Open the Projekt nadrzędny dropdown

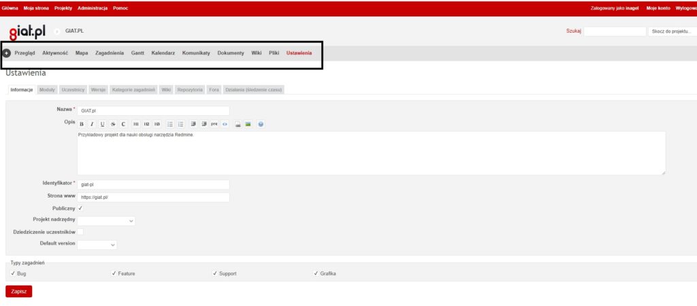pyautogui.click(x=106, y=221)
